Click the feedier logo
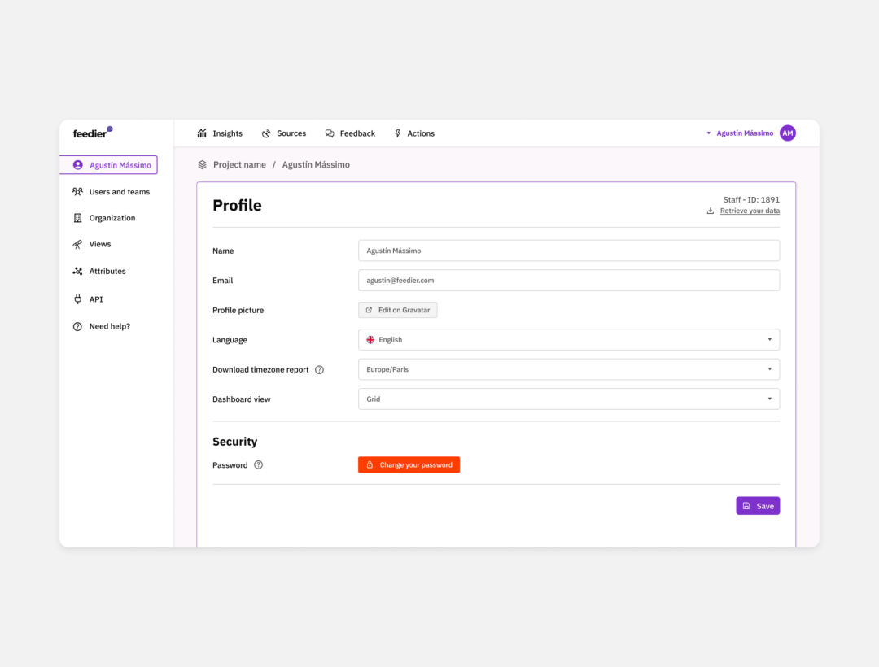This screenshot has width=879, height=667. [x=92, y=133]
